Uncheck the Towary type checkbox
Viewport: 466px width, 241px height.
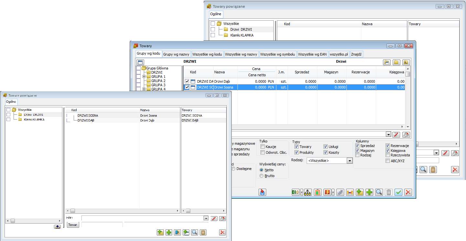[296, 147]
